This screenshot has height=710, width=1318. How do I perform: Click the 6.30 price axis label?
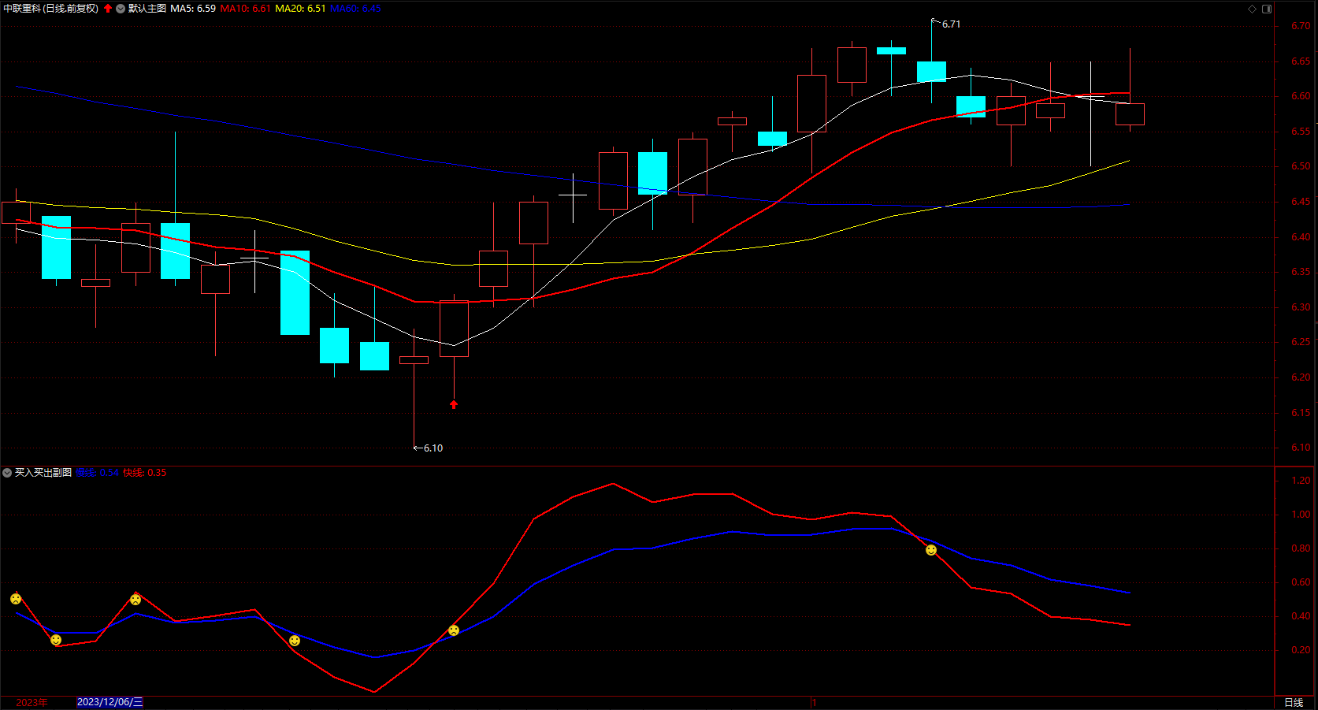(x=1301, y=307)
